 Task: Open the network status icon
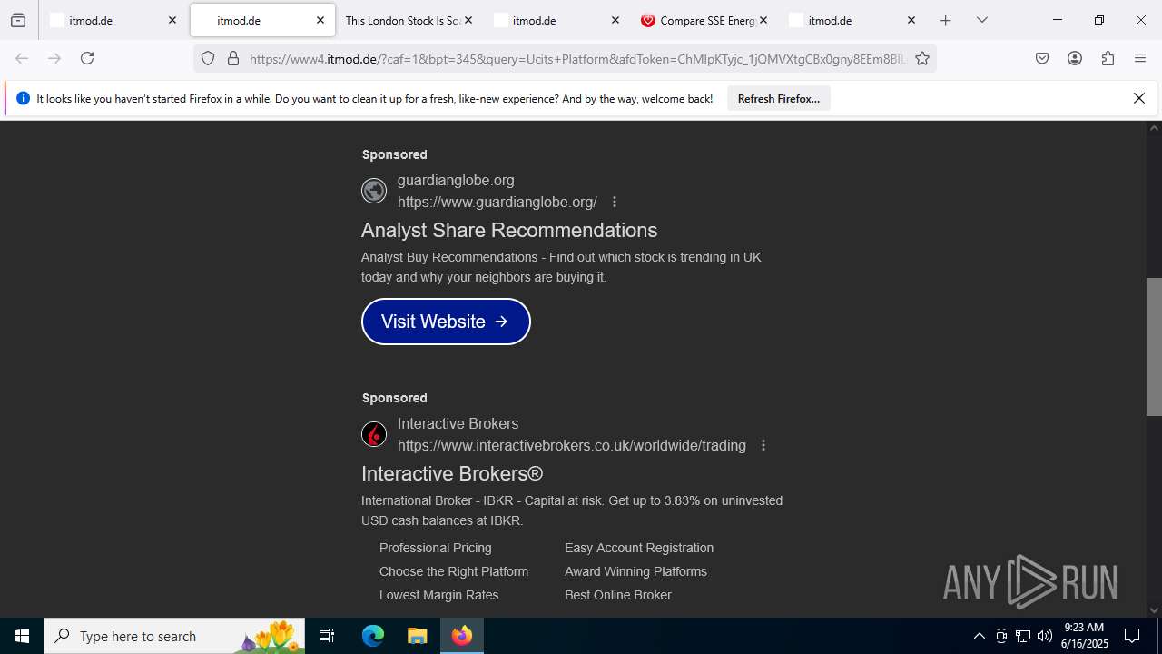tap(1023, 636)
